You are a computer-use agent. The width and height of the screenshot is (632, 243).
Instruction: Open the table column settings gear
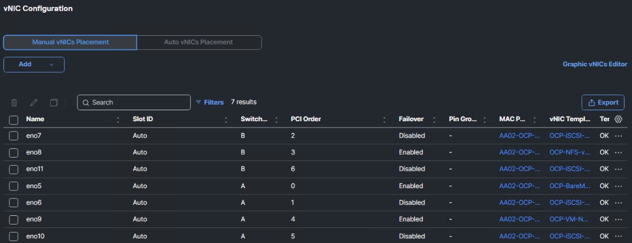coord(618,119)
